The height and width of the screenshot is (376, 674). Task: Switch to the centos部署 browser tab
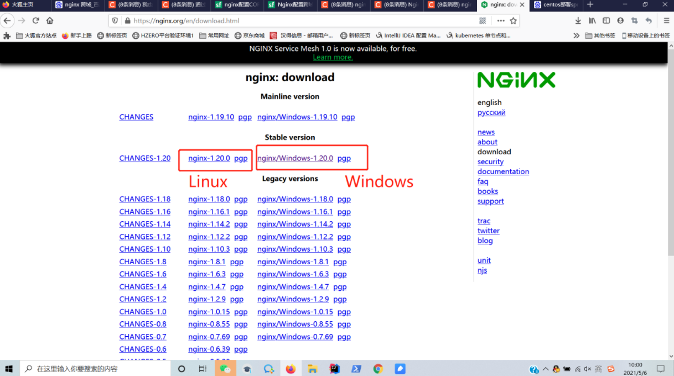[556, 5]
